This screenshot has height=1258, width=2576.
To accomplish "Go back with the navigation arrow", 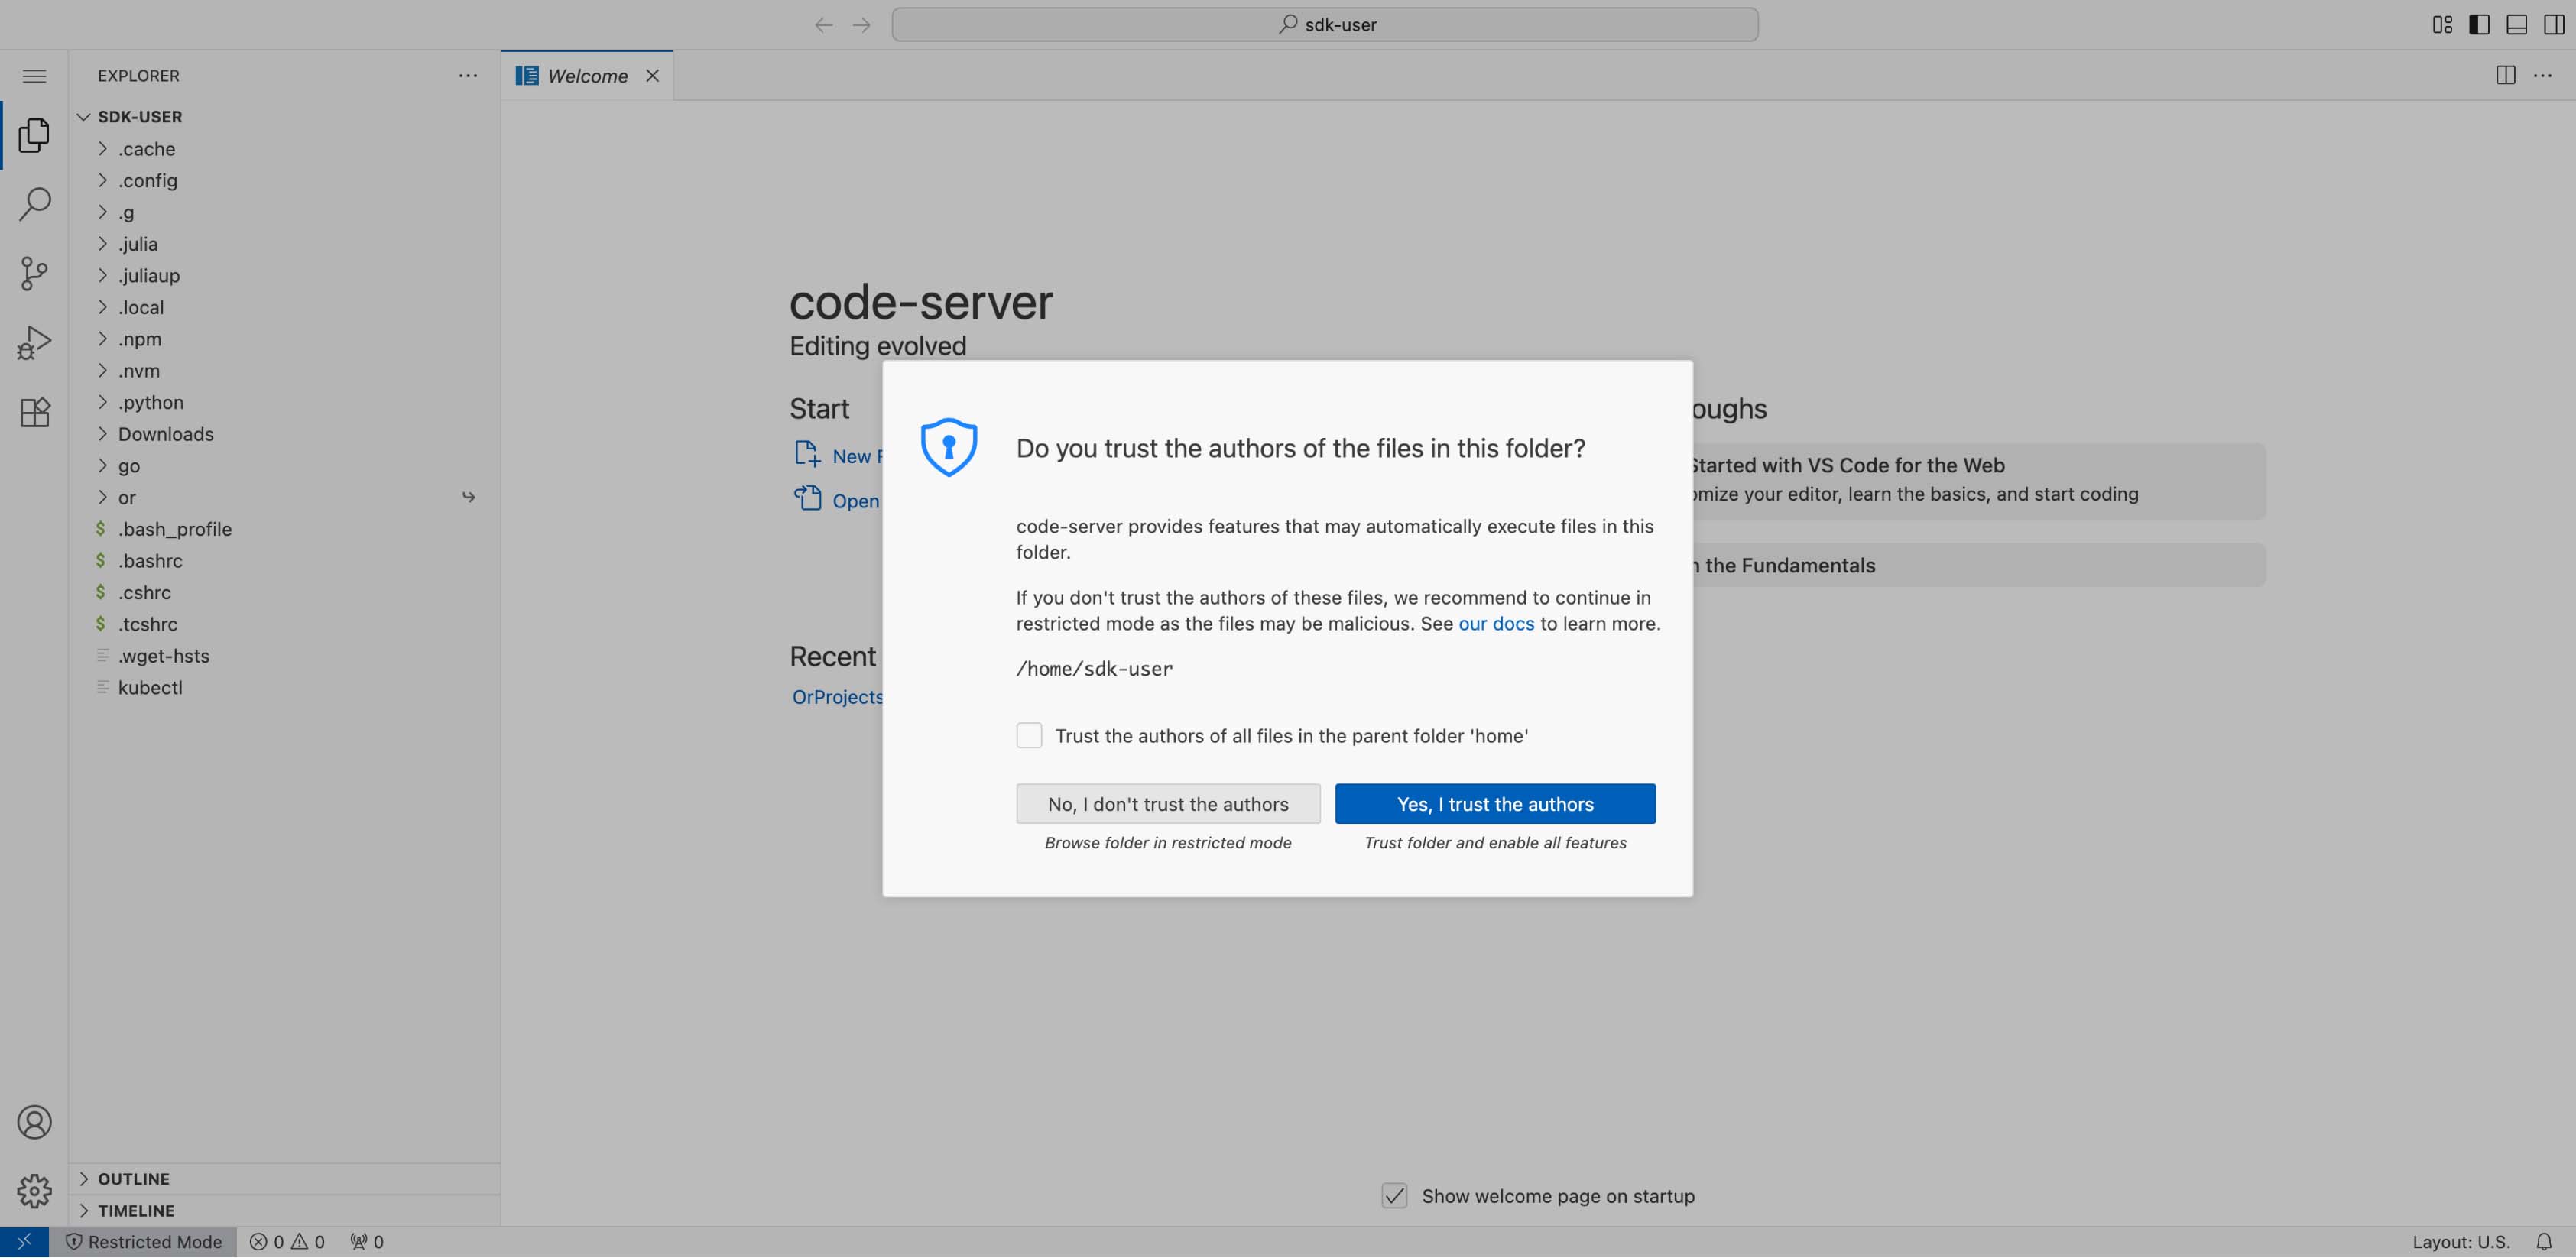I will [x=823, y=25].
